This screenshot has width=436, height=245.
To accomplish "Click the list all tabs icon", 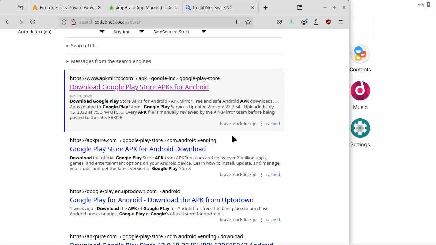I will click(x=300, y=7).
